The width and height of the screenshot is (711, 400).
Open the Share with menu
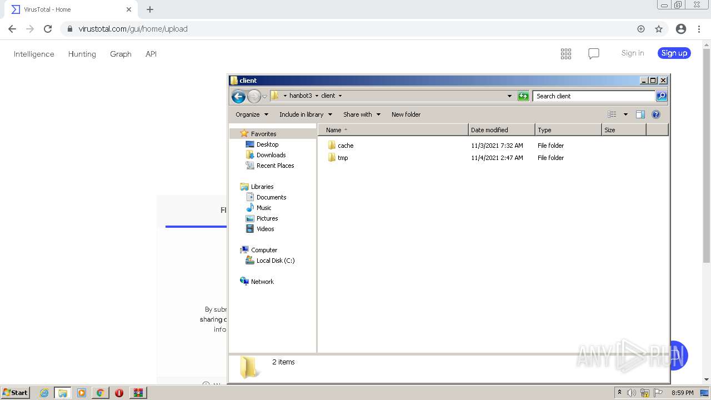click(x=362, y=114)
